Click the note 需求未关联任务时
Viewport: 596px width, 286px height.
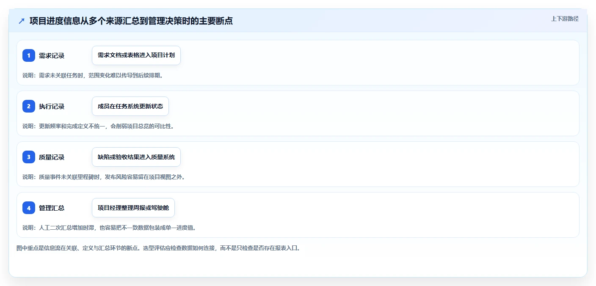[x=61, y=75]
